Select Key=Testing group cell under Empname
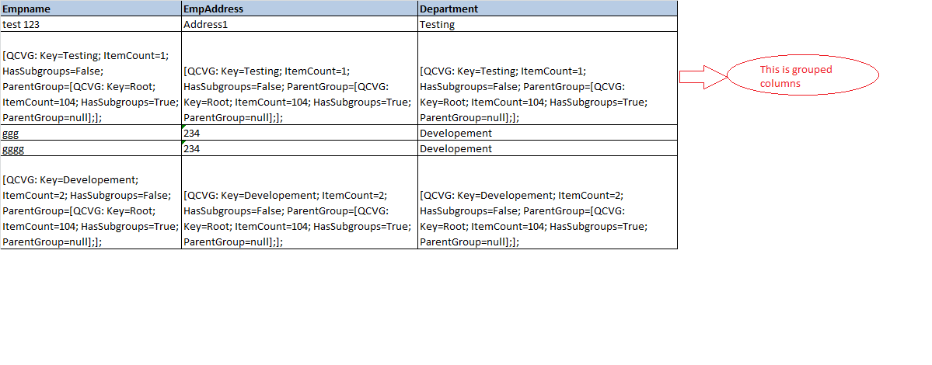 pyautogui.click(x=91, y=78)
